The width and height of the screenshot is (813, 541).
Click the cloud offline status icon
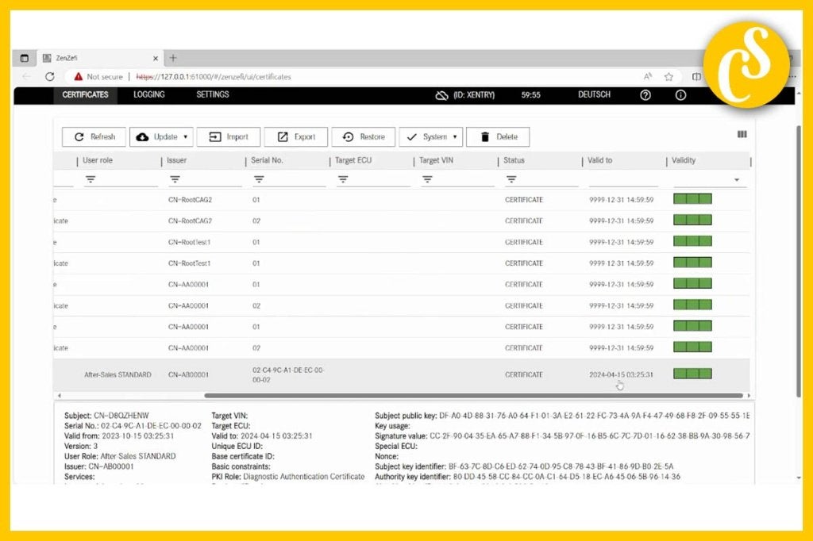pyautogui.click(x=441, y=95)
